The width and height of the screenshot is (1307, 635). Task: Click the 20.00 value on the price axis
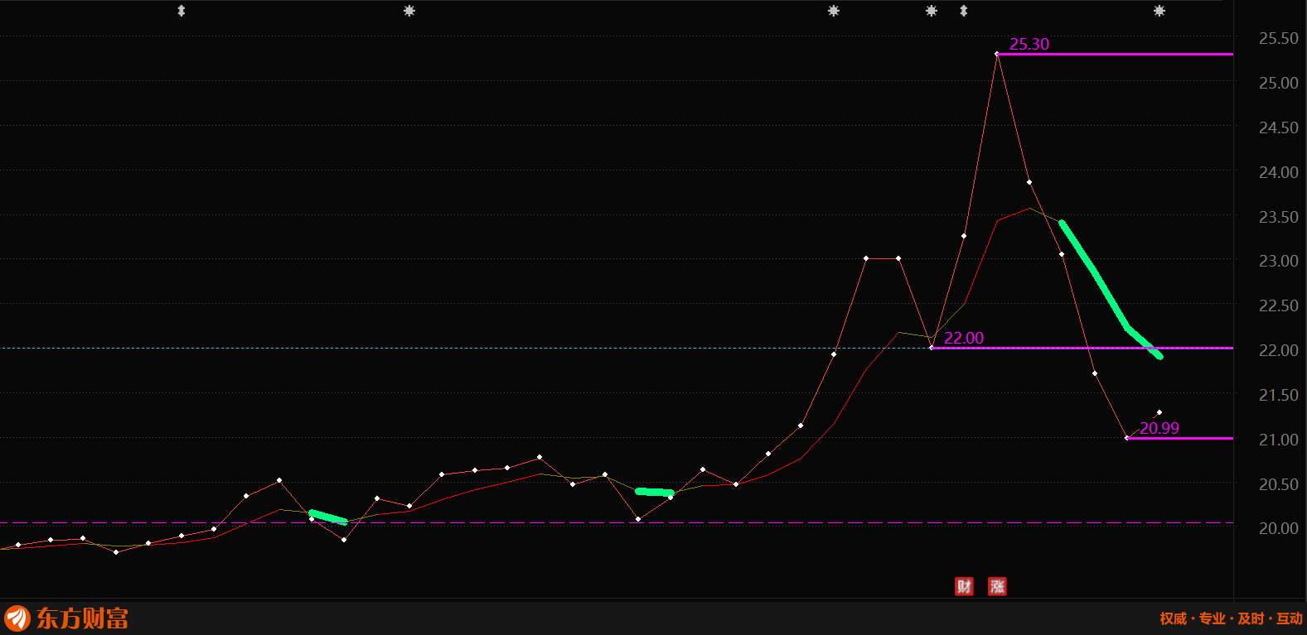[x=1279, y=528]
